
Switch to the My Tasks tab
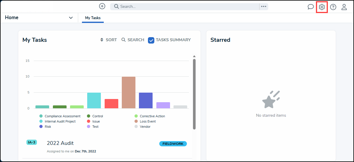tap(93, 18)
